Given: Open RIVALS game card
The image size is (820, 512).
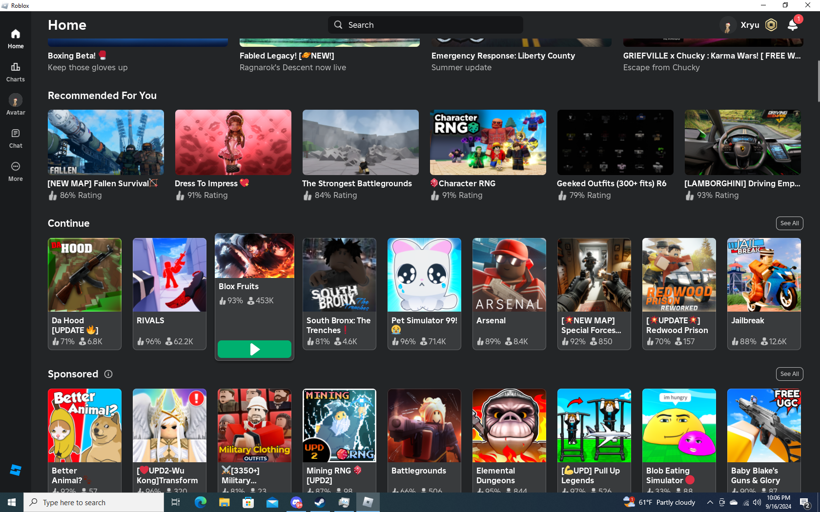Looking at the screenshot, I should [169, 294].
